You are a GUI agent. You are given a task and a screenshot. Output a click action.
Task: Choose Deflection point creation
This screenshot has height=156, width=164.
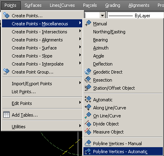pos(123,64)
